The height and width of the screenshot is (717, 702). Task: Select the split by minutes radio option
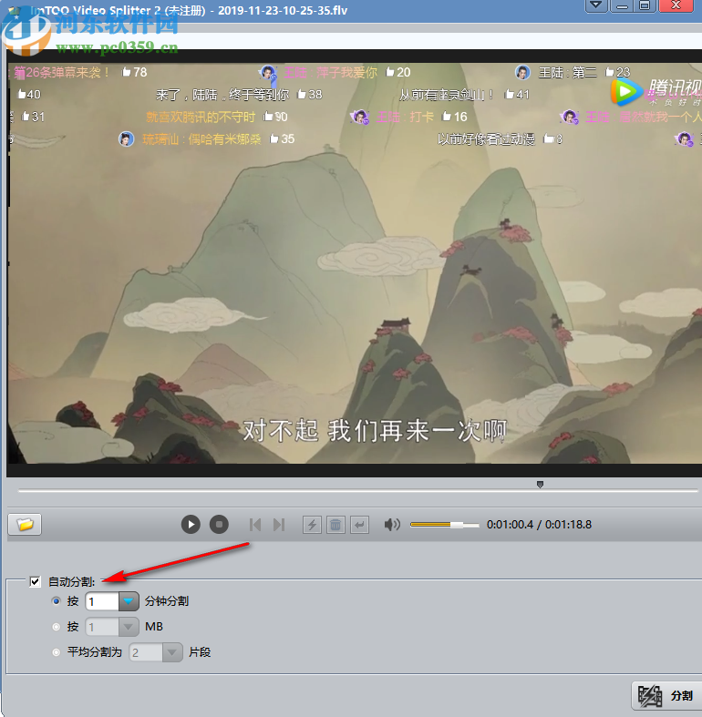point(56,601)
